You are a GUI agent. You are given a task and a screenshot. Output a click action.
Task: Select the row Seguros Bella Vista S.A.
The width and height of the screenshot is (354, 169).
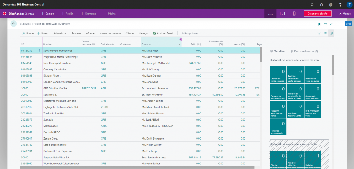[x=140, y=157]
